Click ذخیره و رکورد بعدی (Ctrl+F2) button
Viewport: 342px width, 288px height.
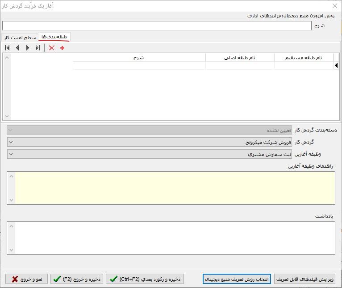coord(145,279)
